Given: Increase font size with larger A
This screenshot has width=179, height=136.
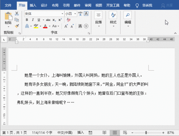Looking at the screenshot, I should pos(66,26).
